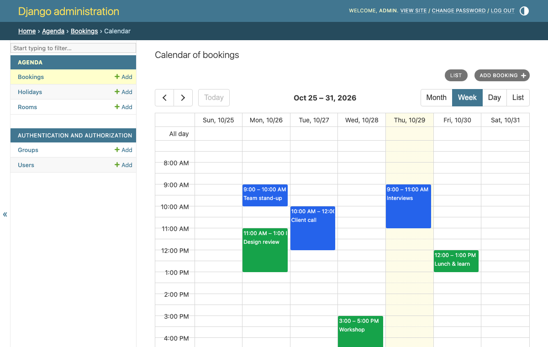Click the Sat, 10/31 column header
This screenshot has height=347, width=548.
(505, 120)
